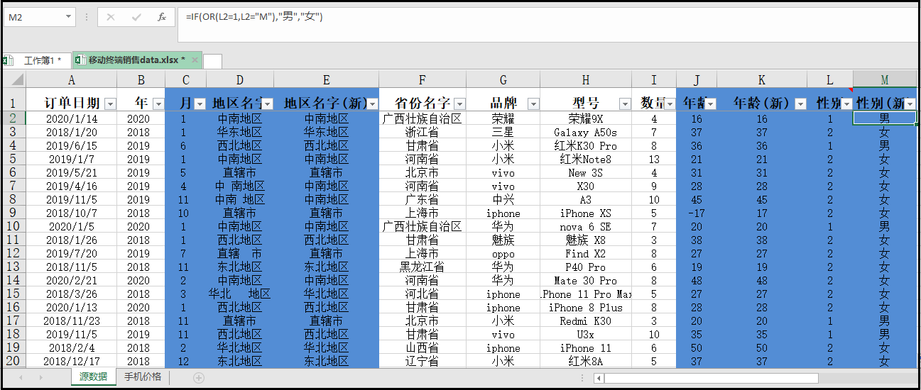921x390 pixels.
Task: Click cell containing Find X2
Action: 586,253
